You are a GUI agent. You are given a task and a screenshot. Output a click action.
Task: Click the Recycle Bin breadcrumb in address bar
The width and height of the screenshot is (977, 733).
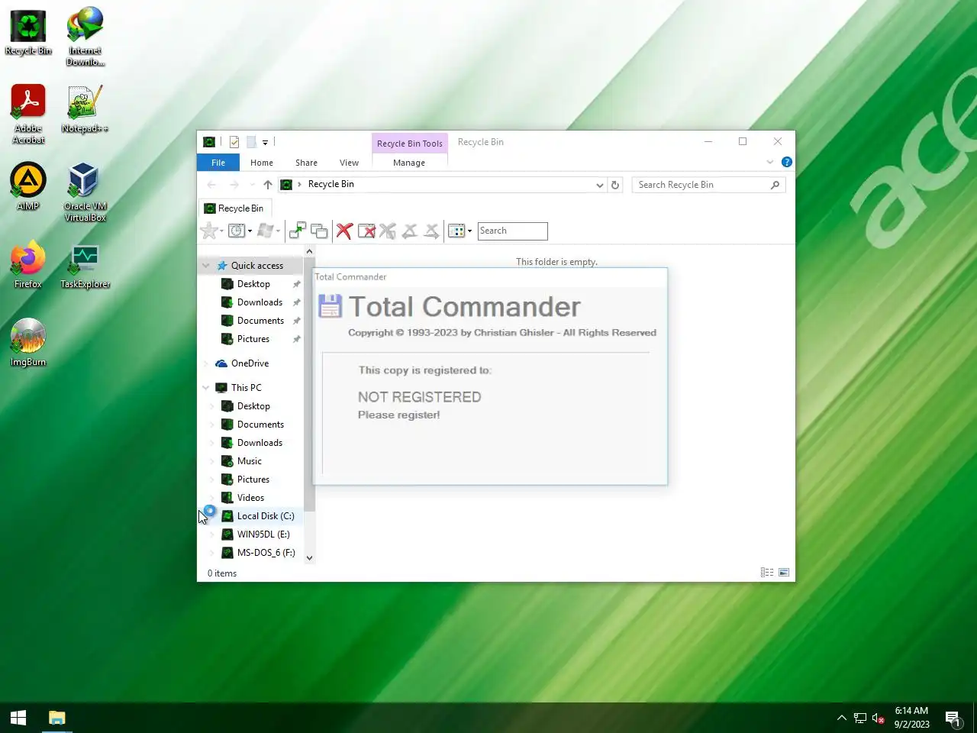tap(331, 184)
